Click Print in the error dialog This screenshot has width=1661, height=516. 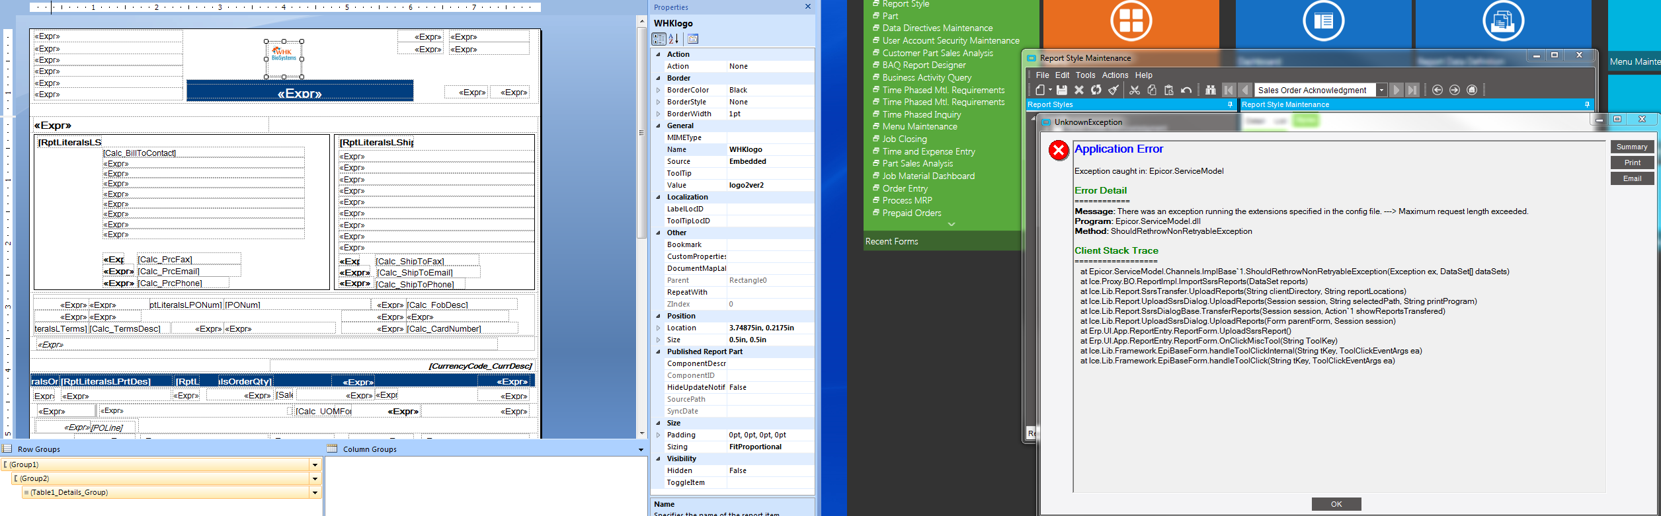tap(1632, 163)
